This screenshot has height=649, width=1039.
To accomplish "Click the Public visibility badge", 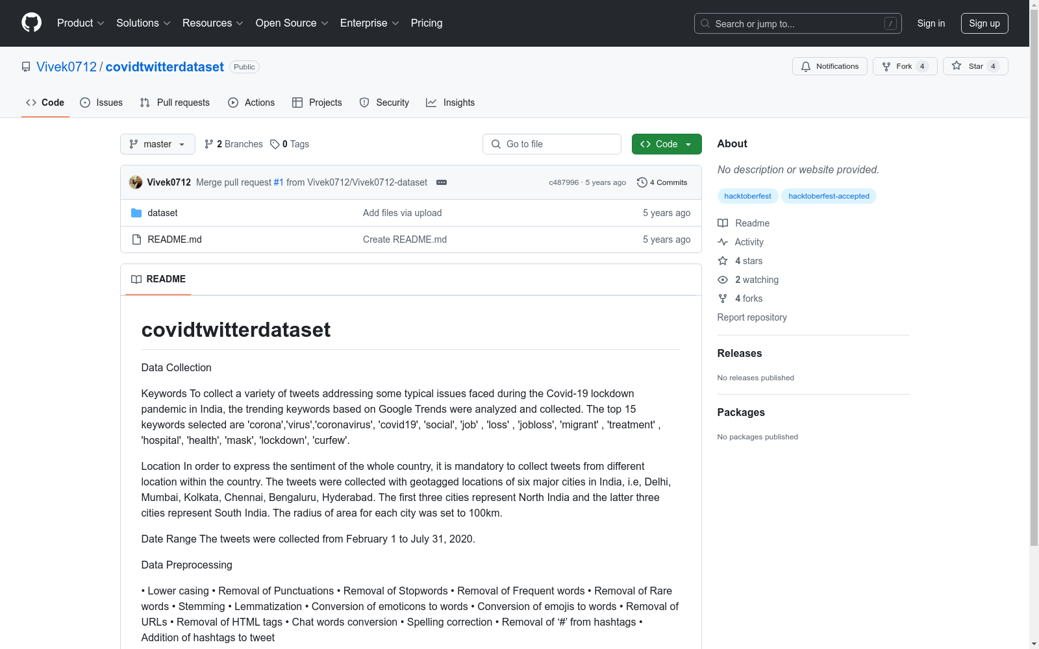I will [x=244, y=67].
